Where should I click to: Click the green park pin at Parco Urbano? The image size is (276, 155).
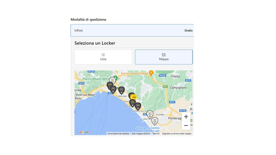(116, 78)
